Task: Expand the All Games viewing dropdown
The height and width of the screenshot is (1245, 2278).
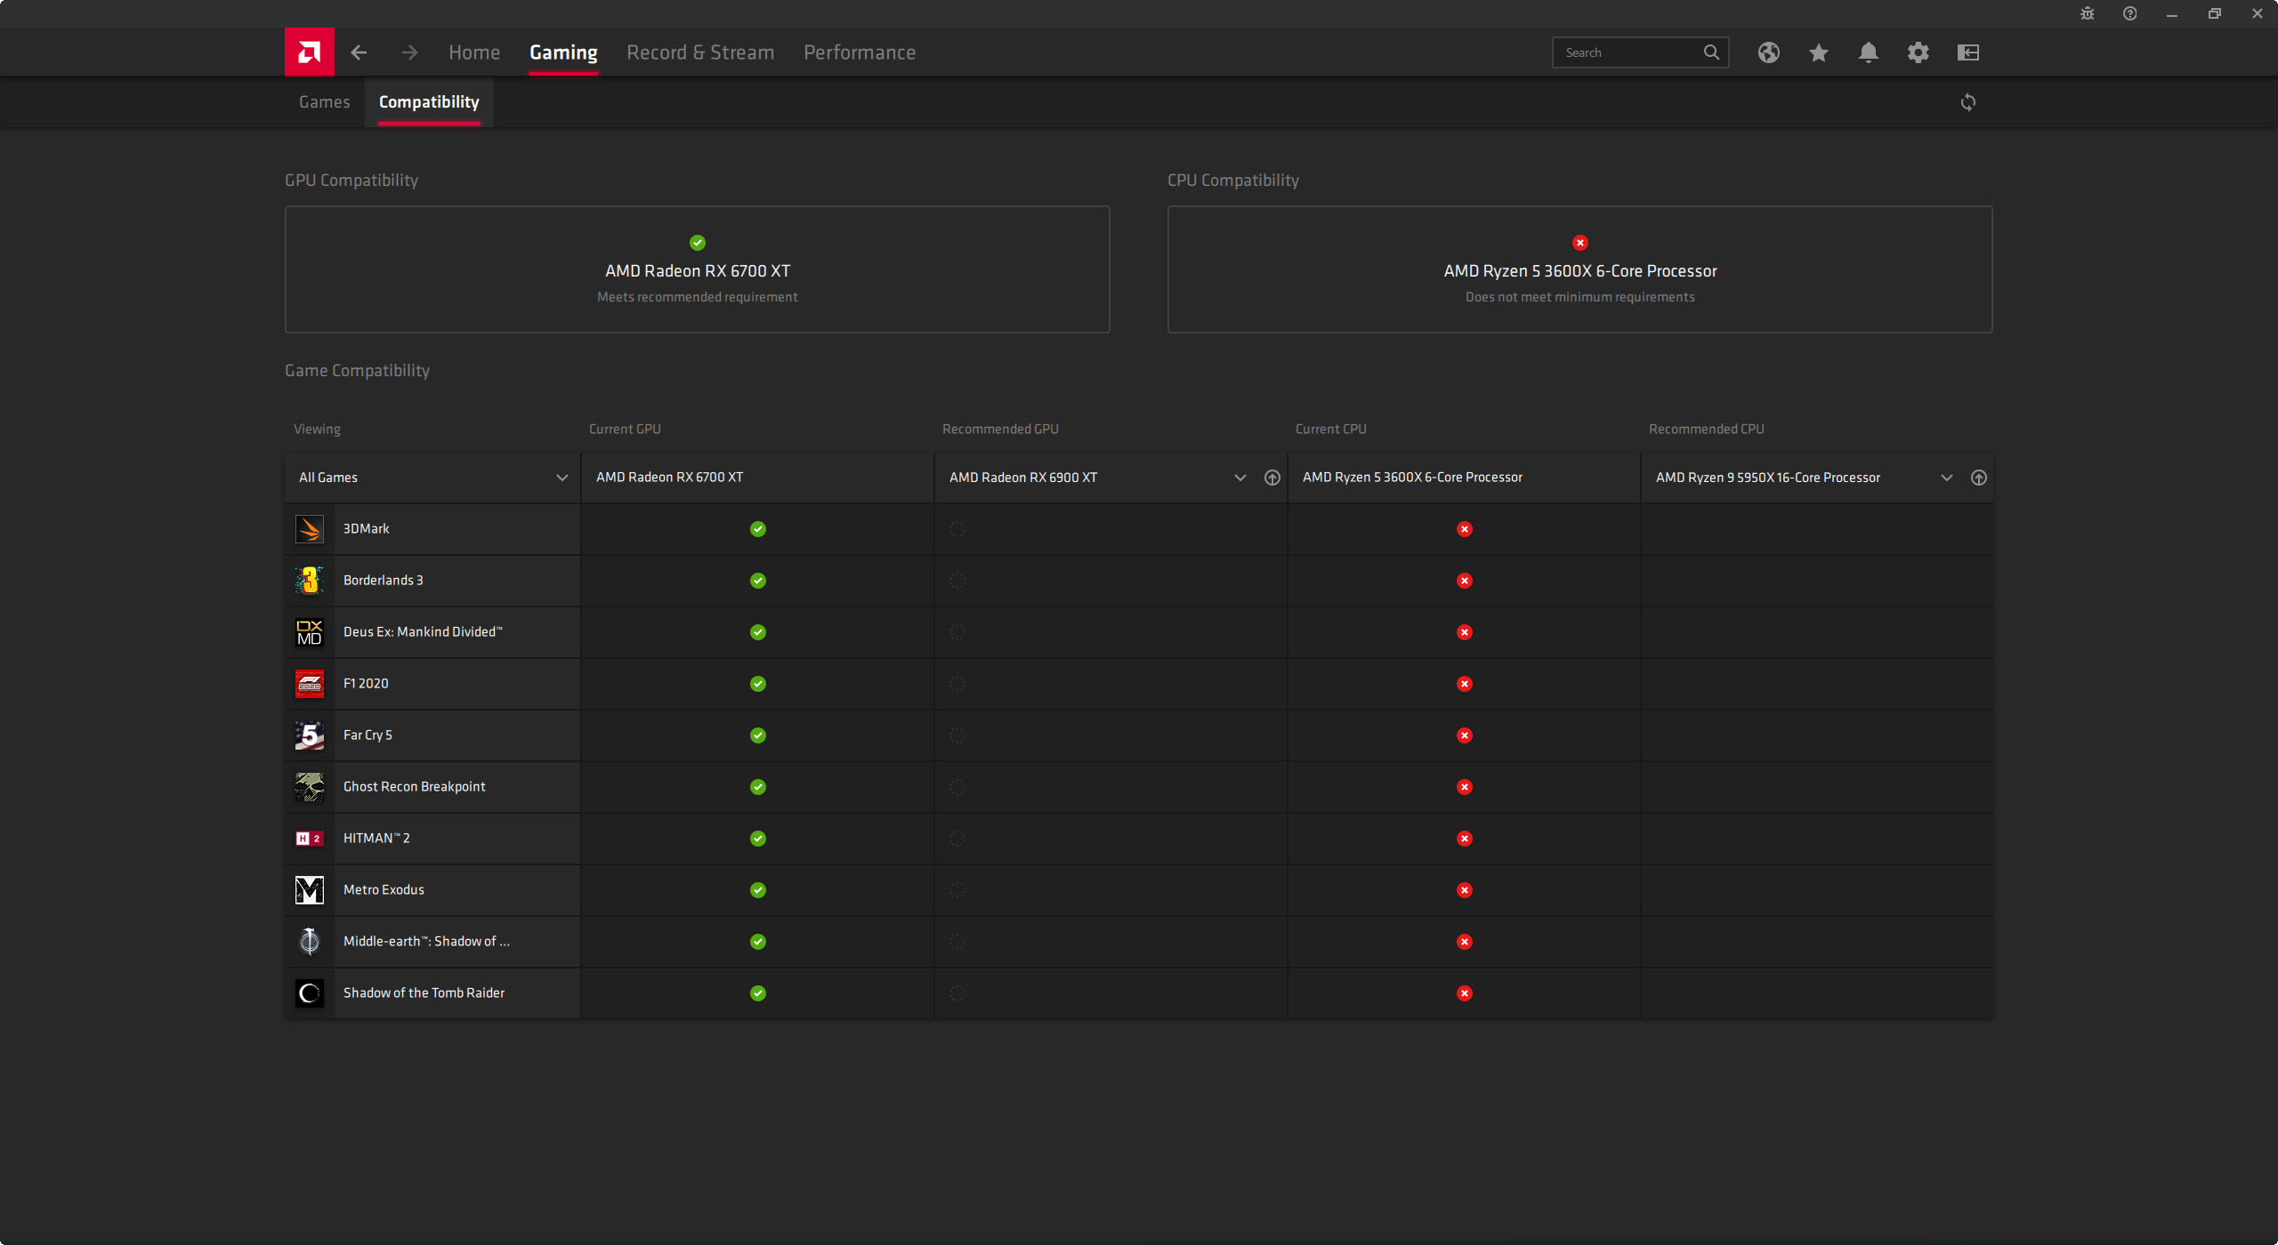Action: tap(432, 478)
